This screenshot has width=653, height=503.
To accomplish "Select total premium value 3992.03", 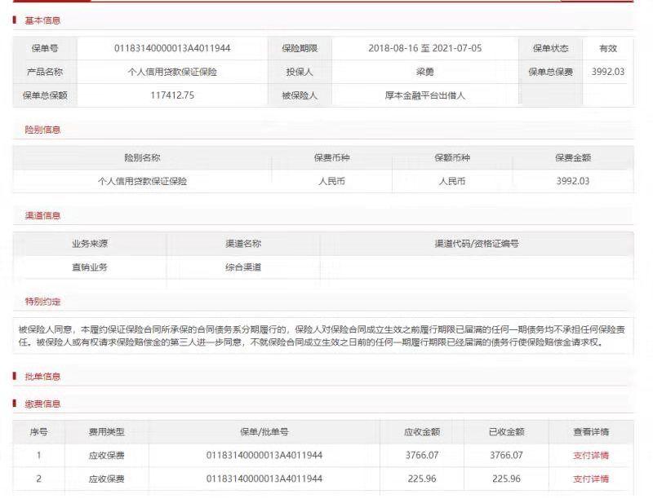I will [609, 70].
